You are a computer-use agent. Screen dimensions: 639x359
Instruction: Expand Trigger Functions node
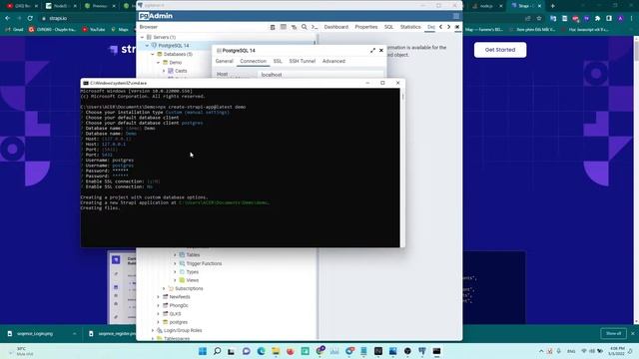click(x=176, y=263)
